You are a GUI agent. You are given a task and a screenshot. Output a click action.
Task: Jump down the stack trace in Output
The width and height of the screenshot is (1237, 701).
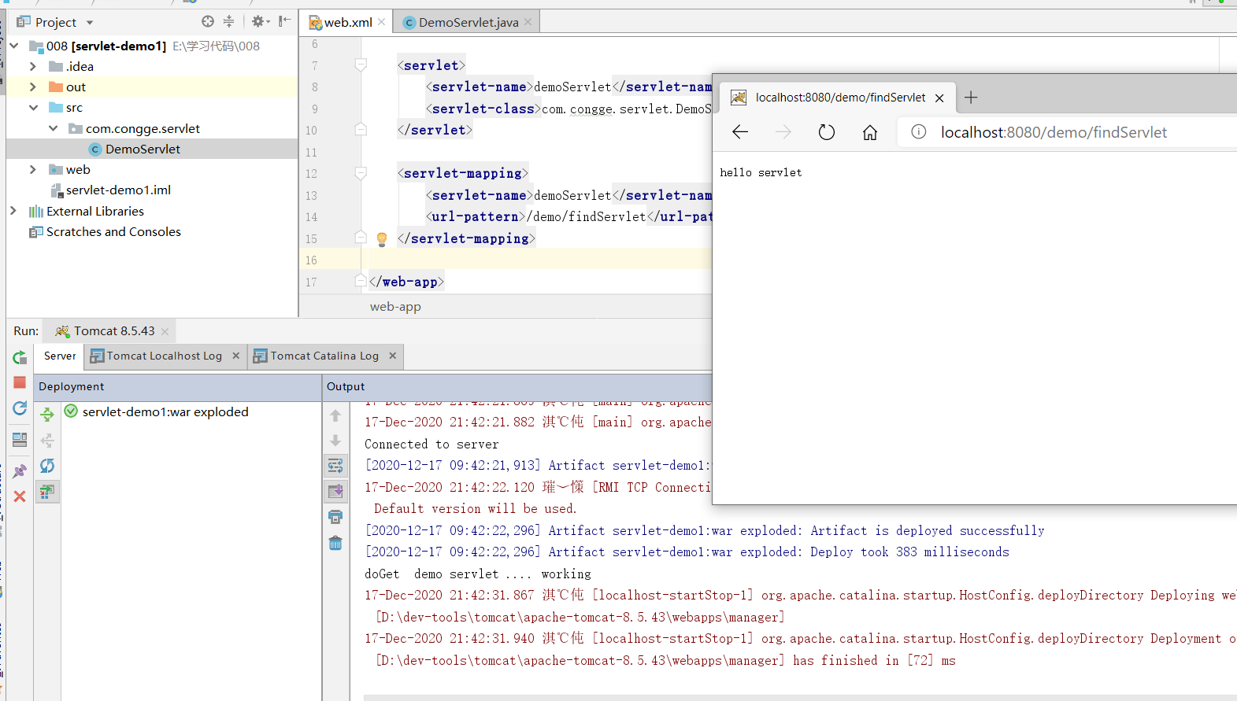tap(335, 441)
